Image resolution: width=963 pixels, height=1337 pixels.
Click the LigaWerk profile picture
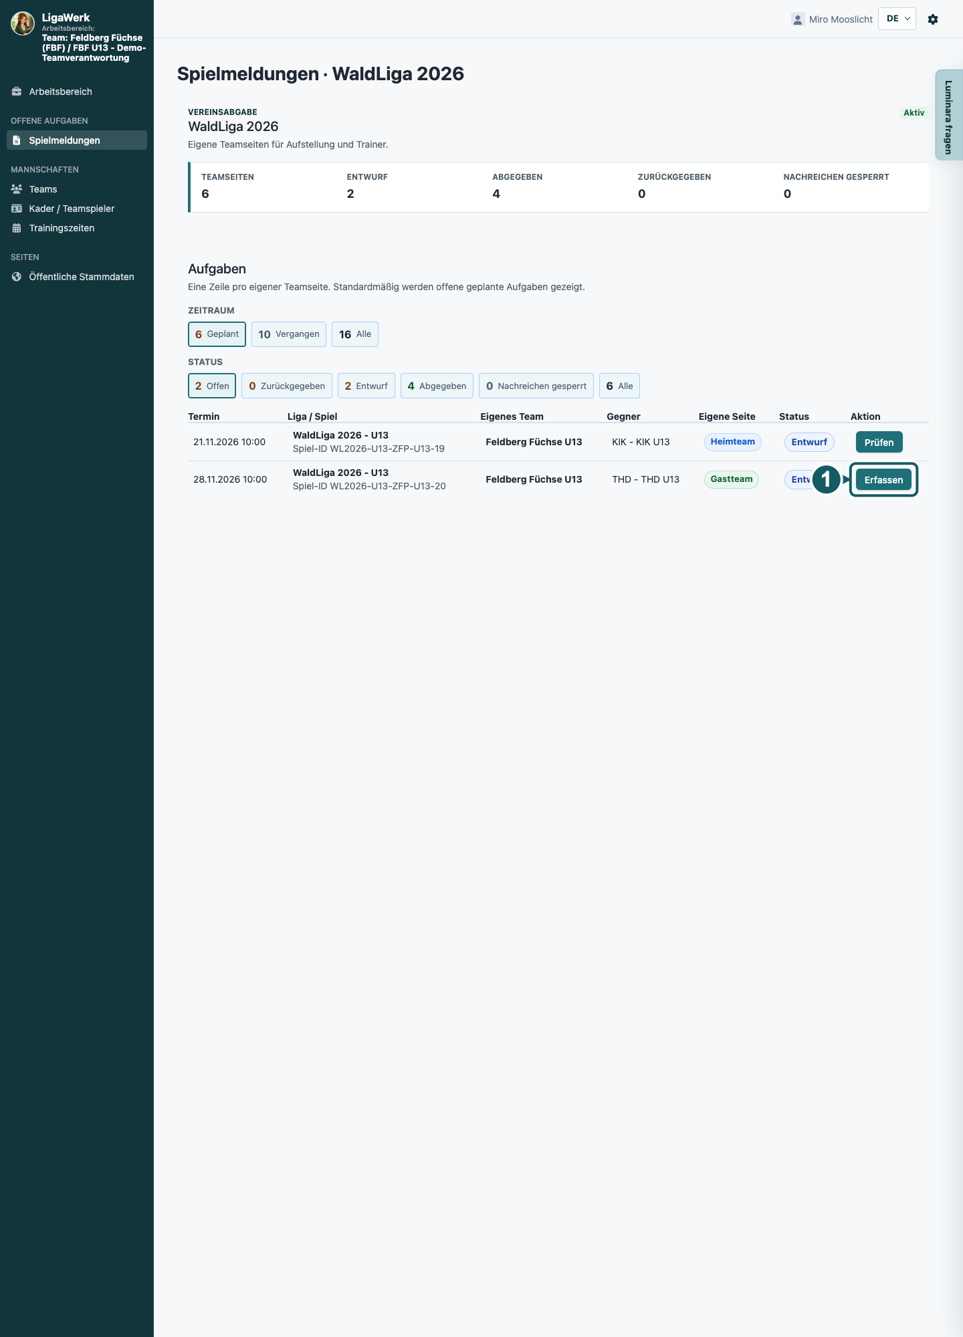point(23,23)
